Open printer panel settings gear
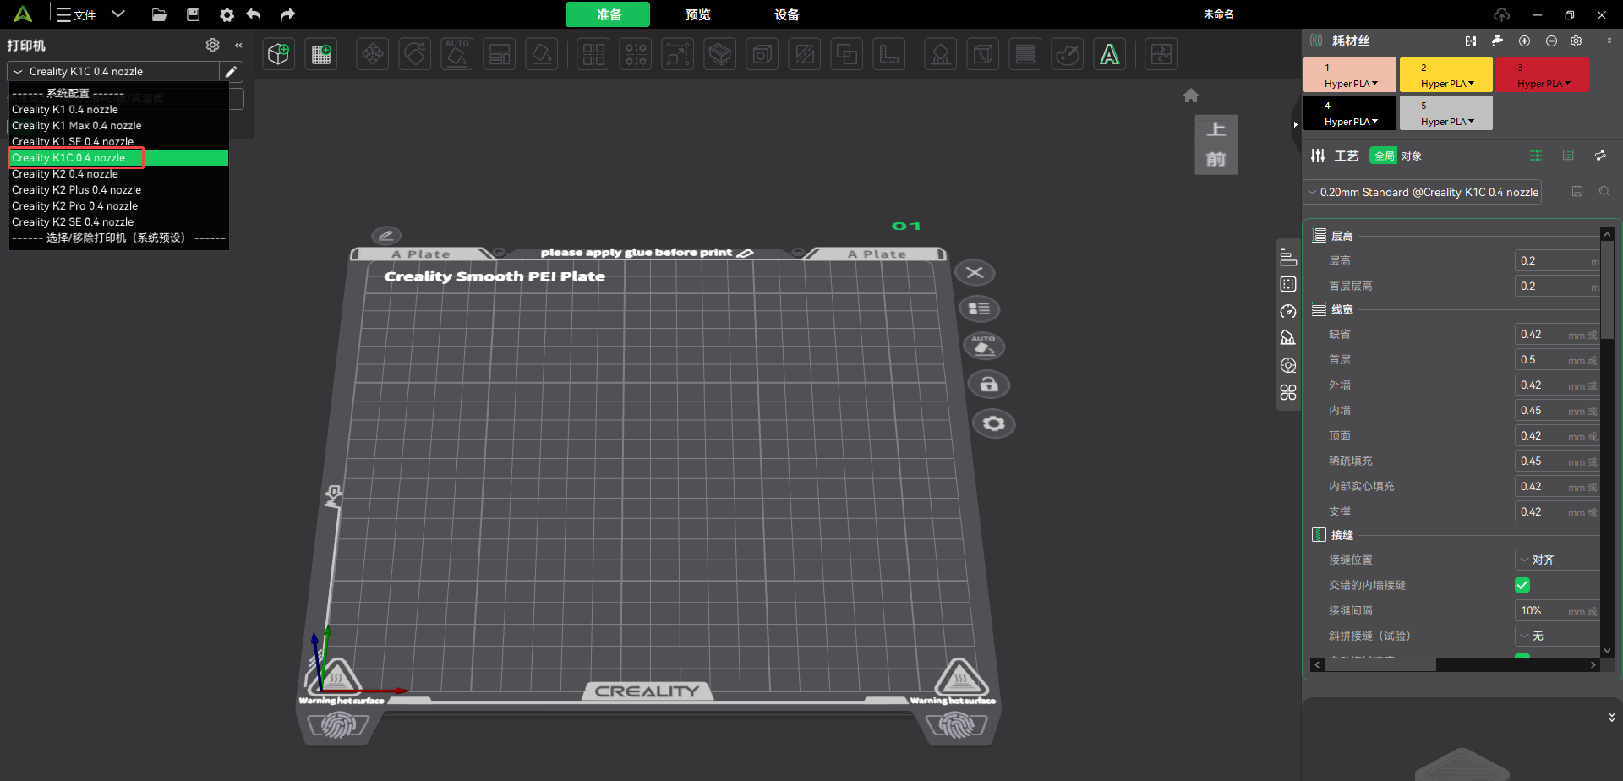1623x781 pixels. pos(213,45)
